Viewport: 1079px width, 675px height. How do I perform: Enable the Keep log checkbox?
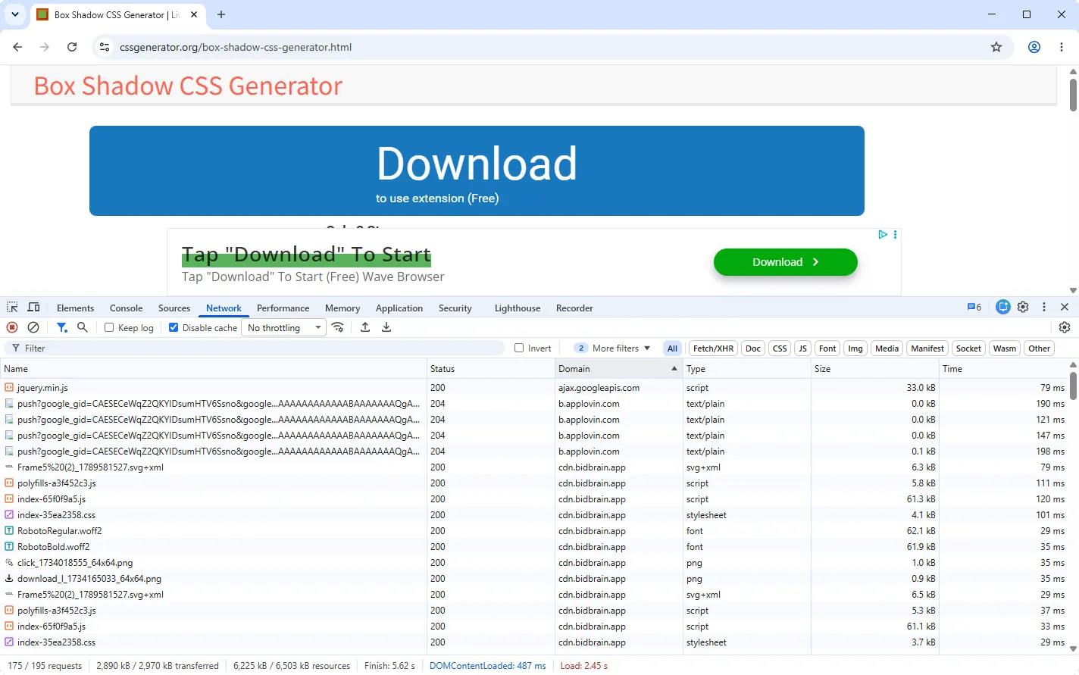(109, 327)
